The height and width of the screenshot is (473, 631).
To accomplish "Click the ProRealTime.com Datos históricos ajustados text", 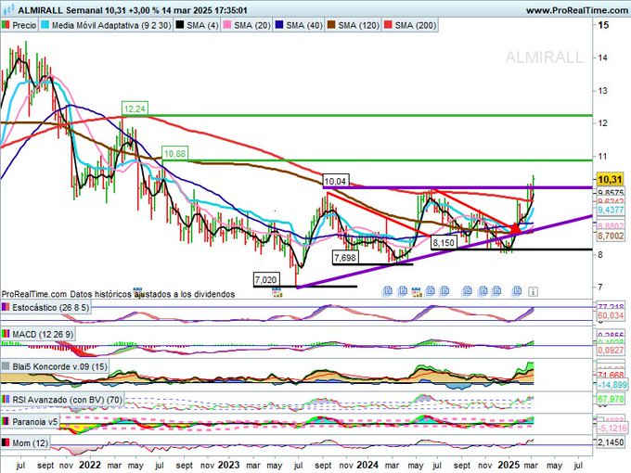I will click(x=118, y=294).
